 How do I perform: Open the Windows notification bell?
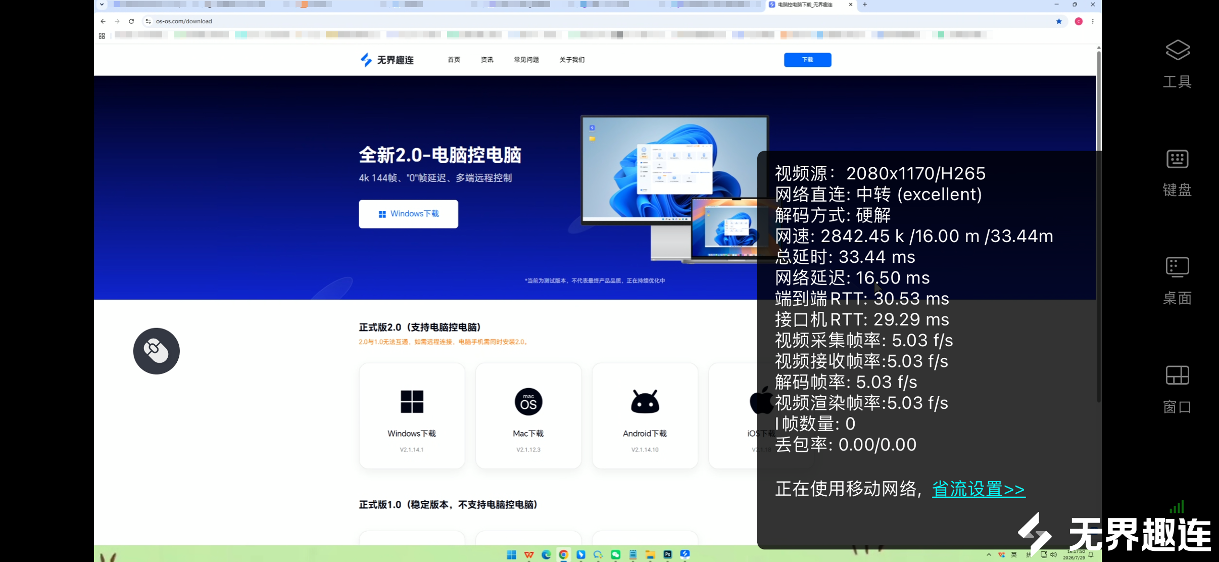tap(1091, 555)
